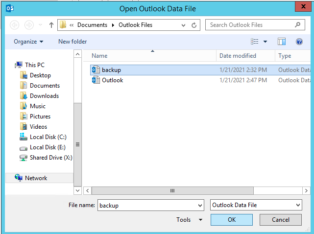Select Downloads in navigation pane

point(44,96)
